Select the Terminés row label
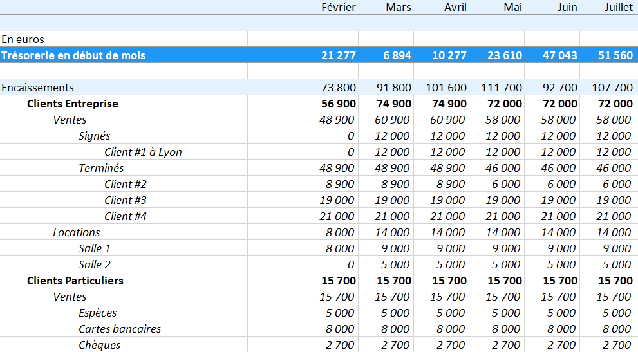 coord(101,168)
